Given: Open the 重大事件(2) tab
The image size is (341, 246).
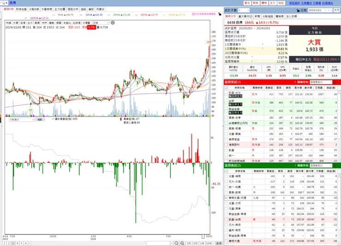Looking at the screenshot, I should click(x=245, y=16).
